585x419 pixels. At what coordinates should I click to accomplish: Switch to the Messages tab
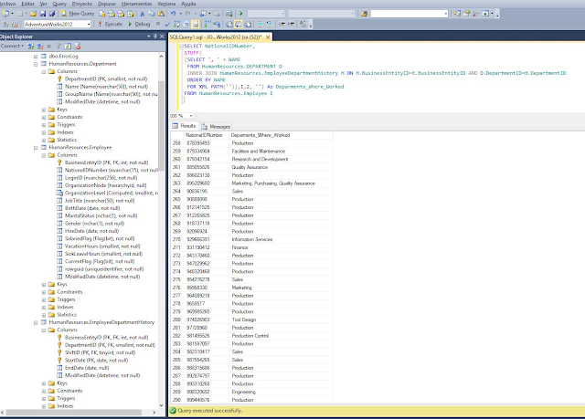pyautogui.click(x=218, y=126)
